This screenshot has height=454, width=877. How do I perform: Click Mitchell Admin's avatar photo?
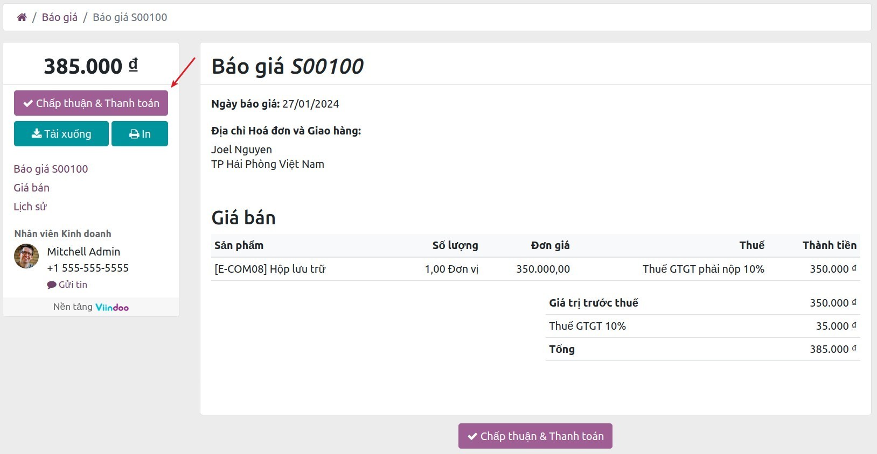click(x=26, y=256)
